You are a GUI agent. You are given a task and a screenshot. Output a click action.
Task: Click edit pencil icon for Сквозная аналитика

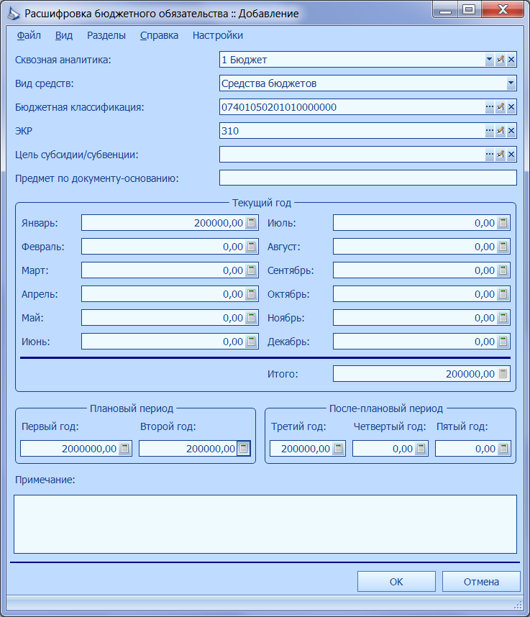click(500, 60)
